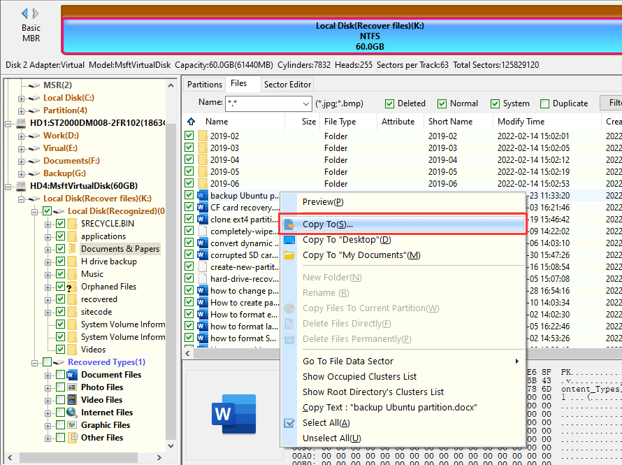This screenshot has width=622, height=465.
Task: Expand the Recovered Types(1) tree node
Action: [x=34, y=362]
